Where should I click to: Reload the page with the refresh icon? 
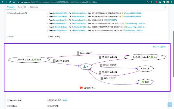click(10, 2)
